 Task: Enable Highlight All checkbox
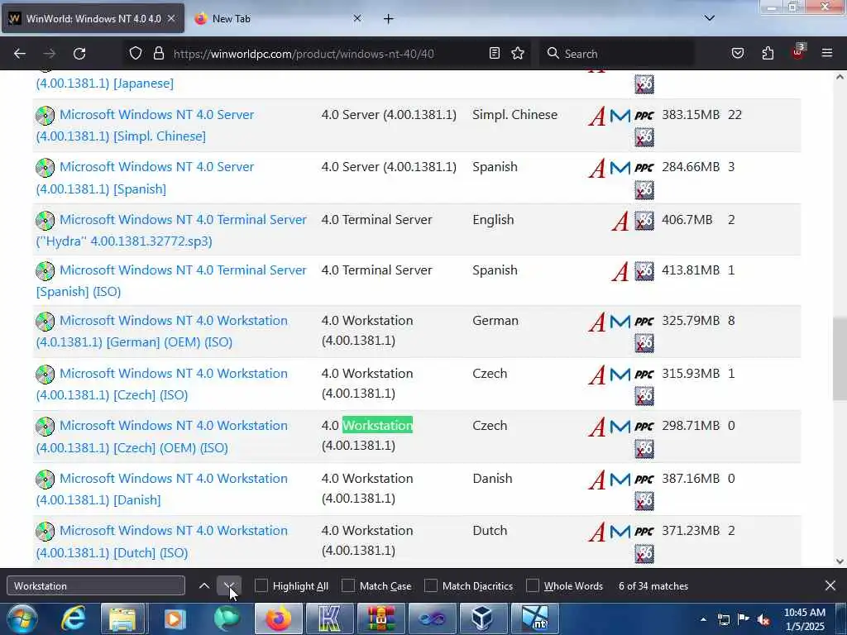261,586
